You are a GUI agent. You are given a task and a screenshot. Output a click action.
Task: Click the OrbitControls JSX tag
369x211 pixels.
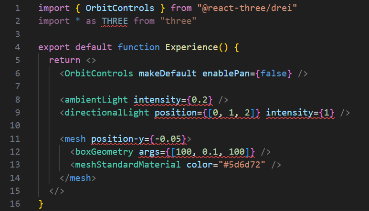[99, 74]
